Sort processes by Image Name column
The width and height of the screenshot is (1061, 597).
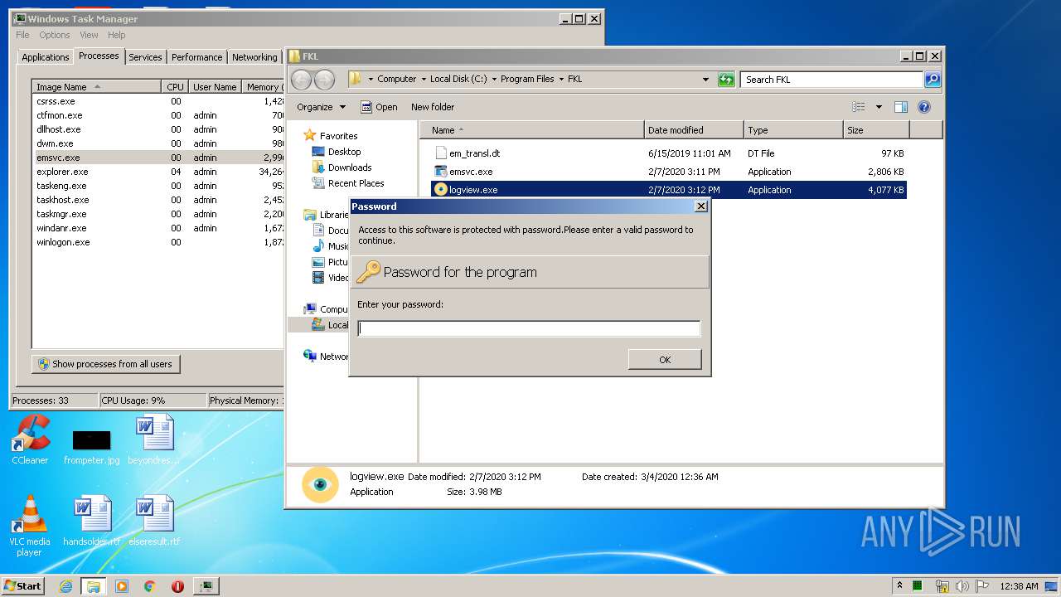(x=96, y=86)
